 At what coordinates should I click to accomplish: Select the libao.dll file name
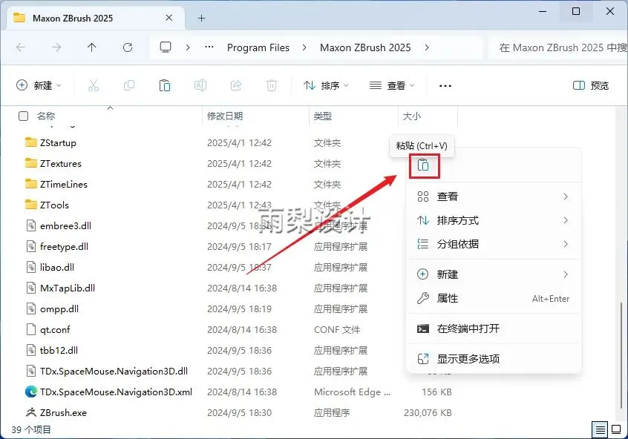[57, 267]
